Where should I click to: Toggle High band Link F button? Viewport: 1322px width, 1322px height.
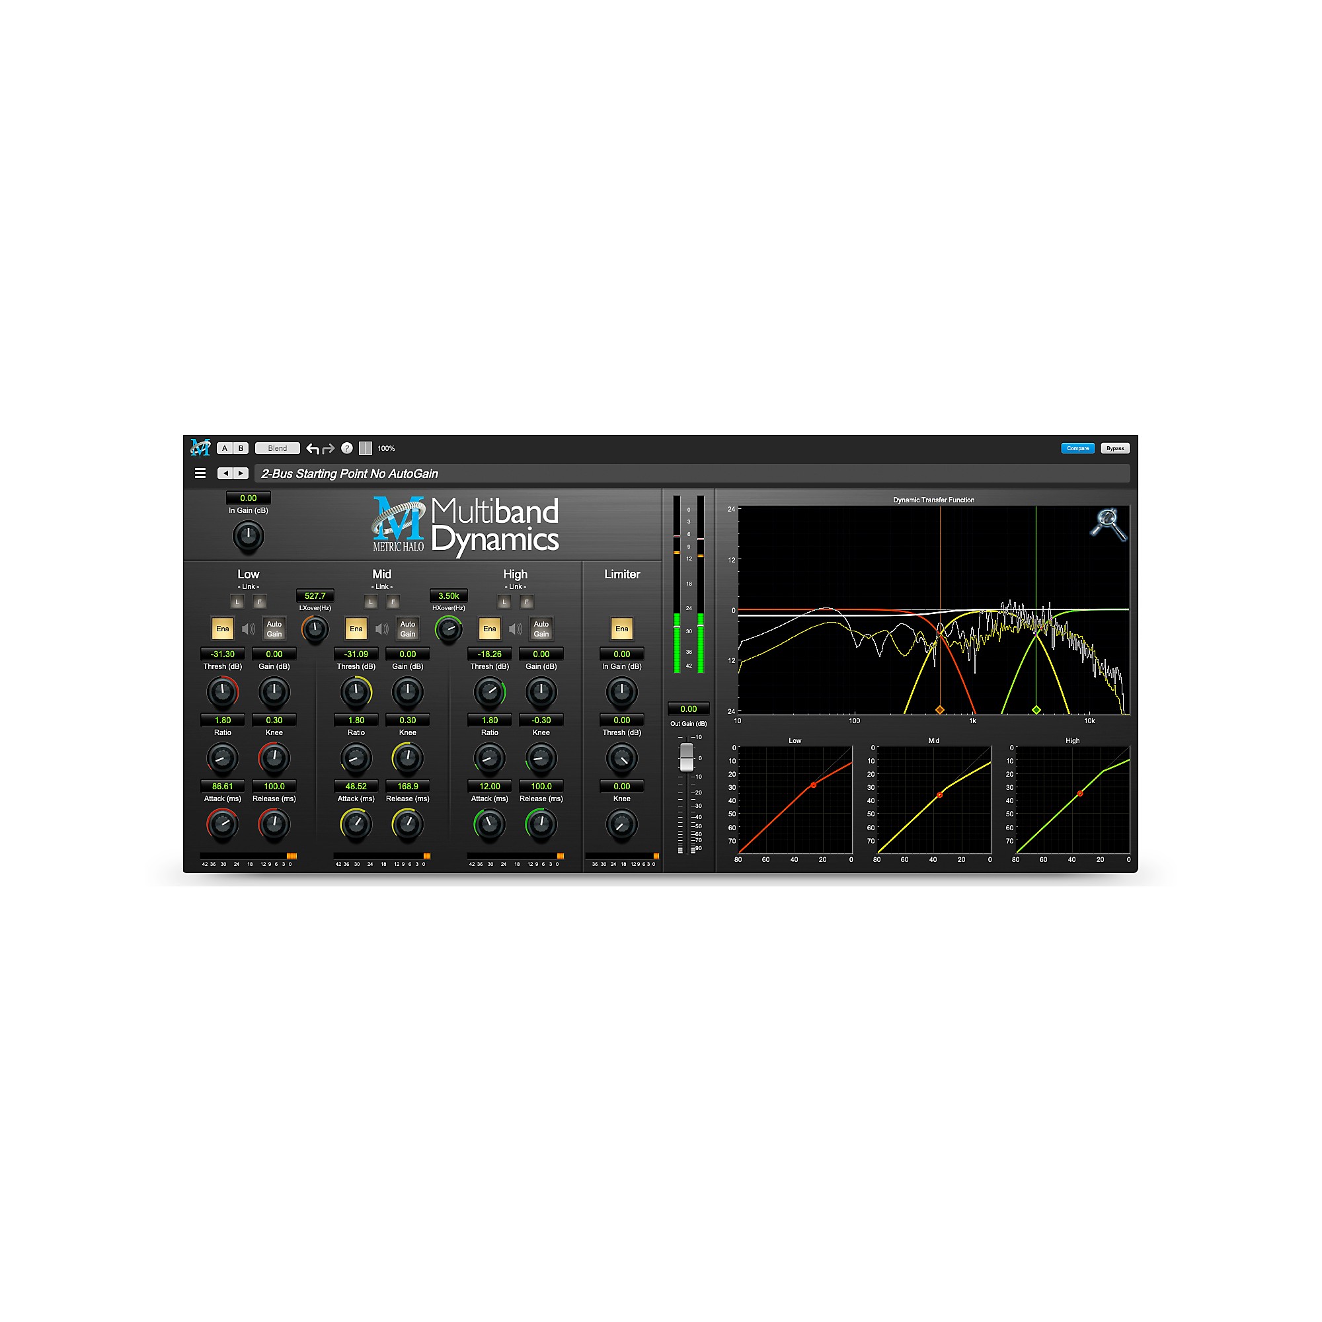click(526, 602)
